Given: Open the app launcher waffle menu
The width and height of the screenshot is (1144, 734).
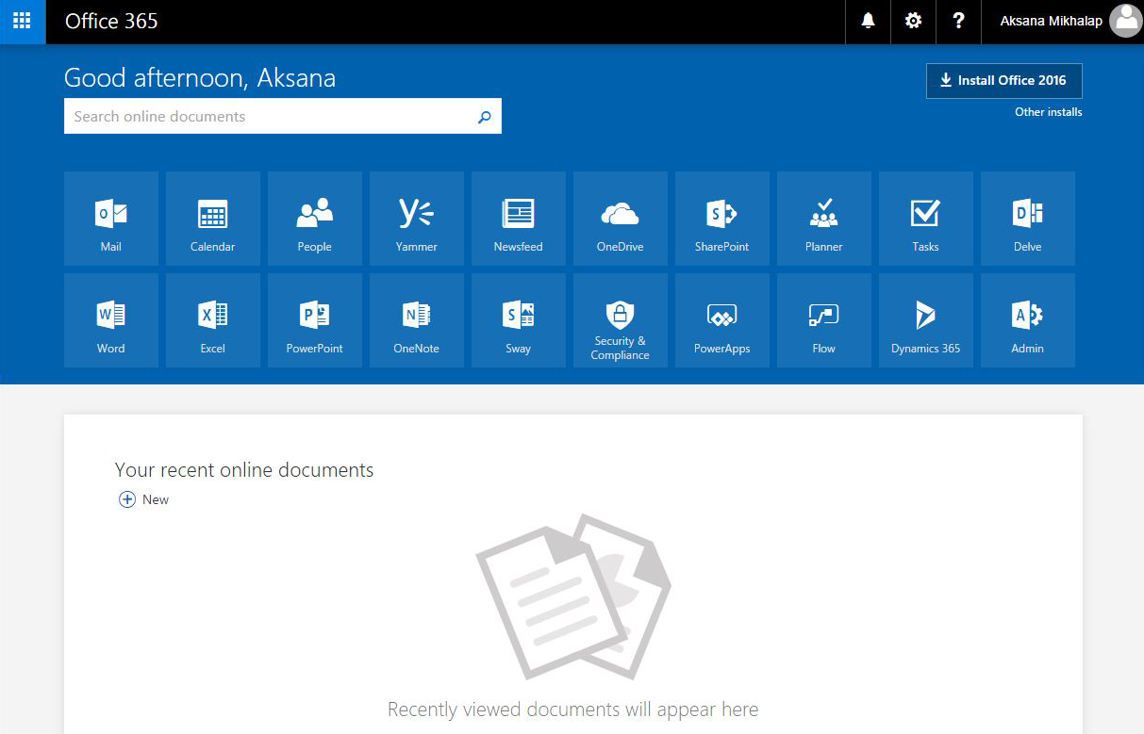Looking at the screenshot, I should tap(23, 21).
